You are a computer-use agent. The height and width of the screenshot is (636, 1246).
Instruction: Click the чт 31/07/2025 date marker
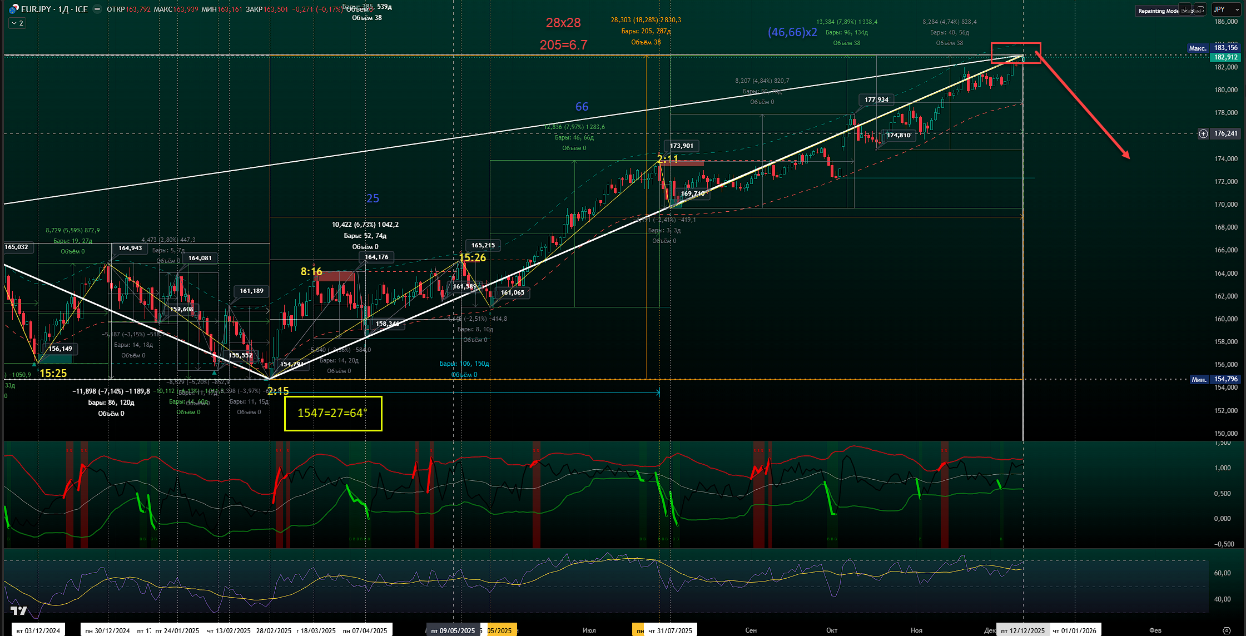(x=670, y=630)
